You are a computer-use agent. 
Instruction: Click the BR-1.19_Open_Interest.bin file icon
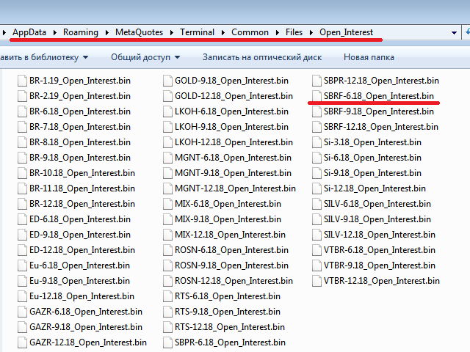point(22,81)
